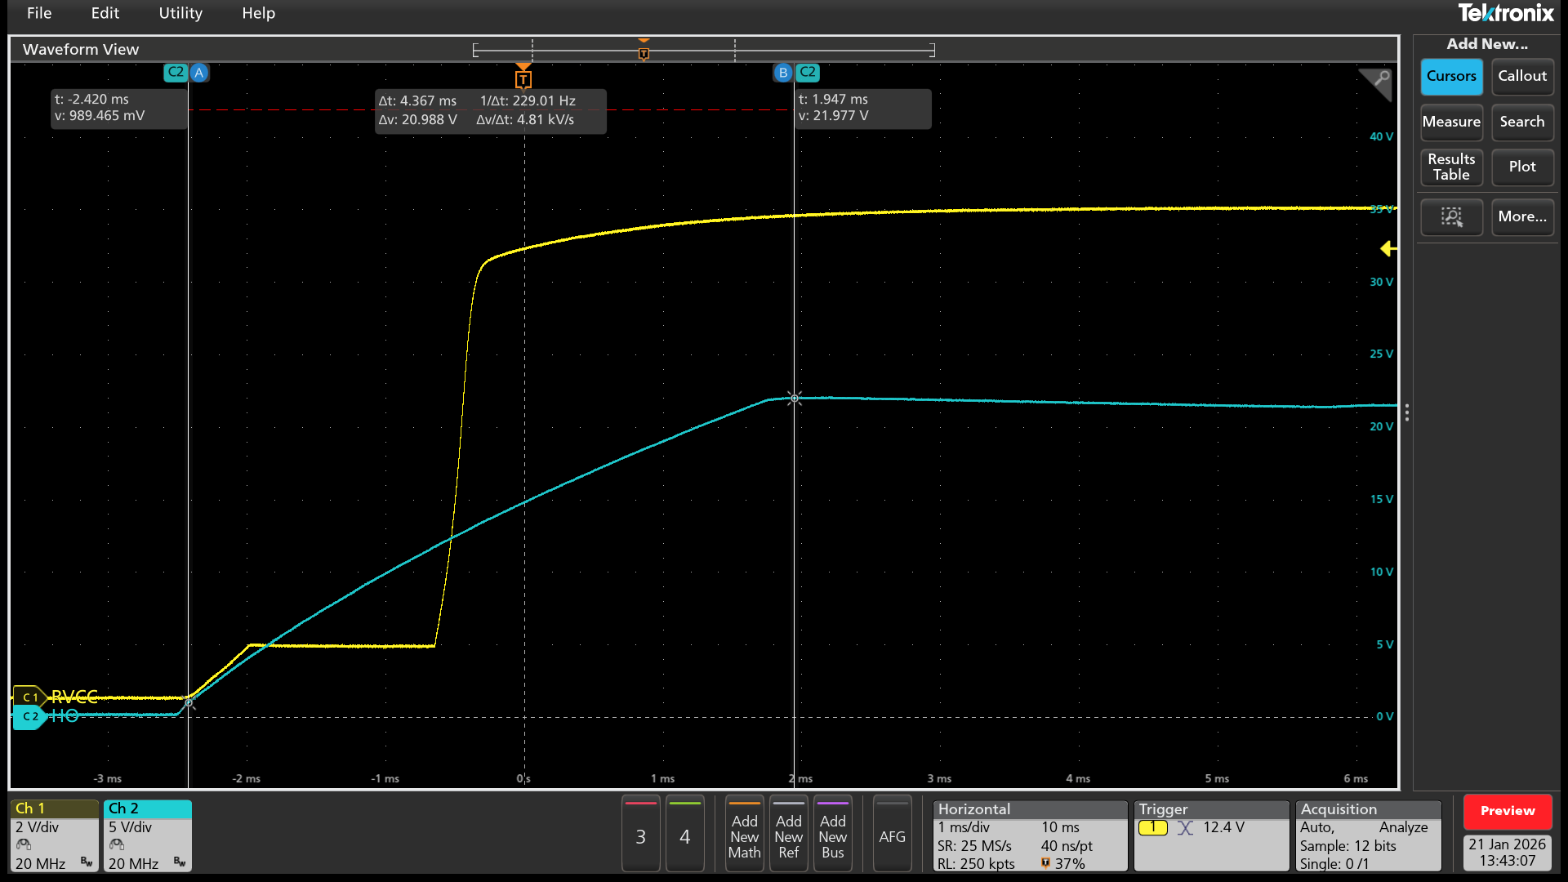Click the Ch 1 probe icon
Viewport: 1568px width, 882px height.
click(x=24, y=844)
